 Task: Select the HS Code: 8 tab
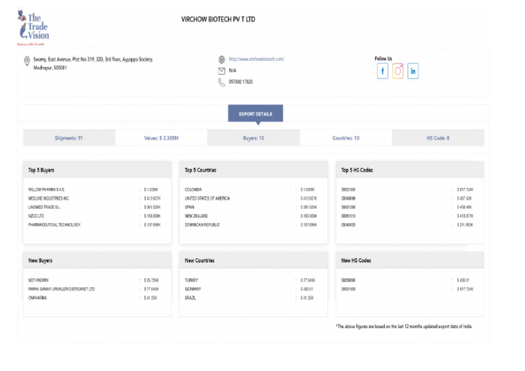click(438, 138)
